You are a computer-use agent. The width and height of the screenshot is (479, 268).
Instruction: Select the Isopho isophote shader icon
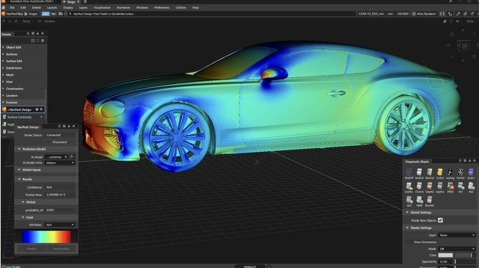click(440, 186)
